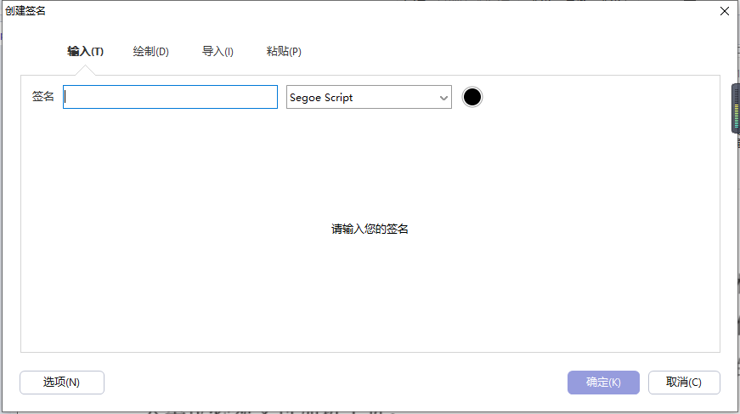The height and width of the screenshot is (414, 740).
Task: Confirm with the 确定(K) button
Action: (603, 383)
